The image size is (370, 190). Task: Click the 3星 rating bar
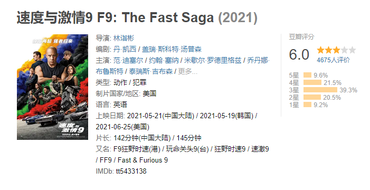[320, 90]
